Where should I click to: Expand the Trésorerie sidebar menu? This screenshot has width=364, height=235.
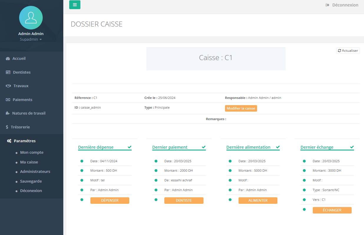[20, 127]
